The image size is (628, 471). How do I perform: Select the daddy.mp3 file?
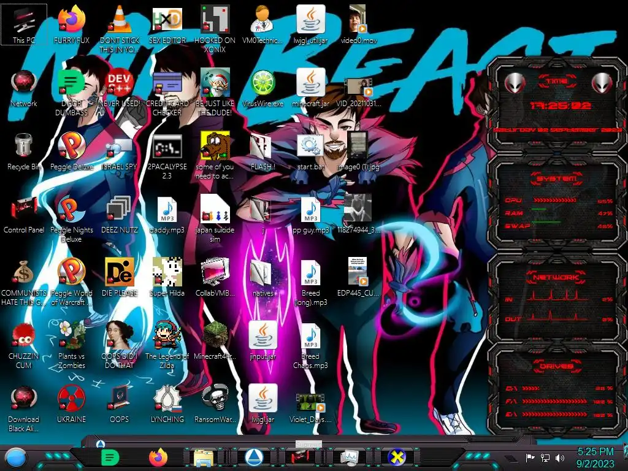click(167, 215)
